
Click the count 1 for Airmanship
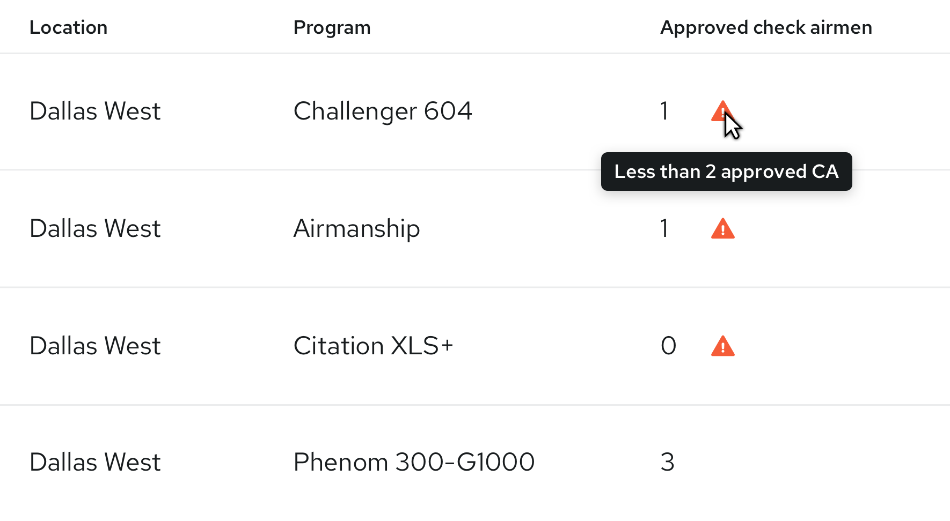[664, 229]
